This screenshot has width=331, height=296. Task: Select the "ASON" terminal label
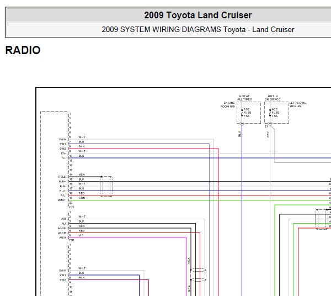pyautogui.click(x=62, y=233)
